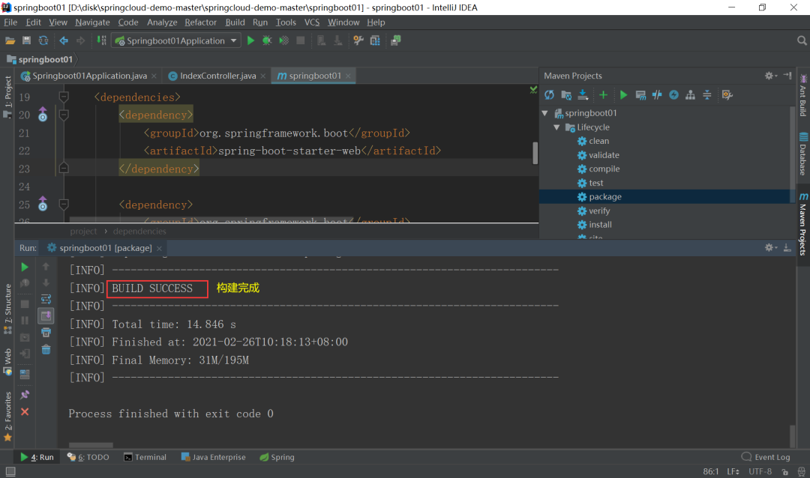Close the Run panel with the red X
Screen dimensions: 810x478
pos(25,411)
